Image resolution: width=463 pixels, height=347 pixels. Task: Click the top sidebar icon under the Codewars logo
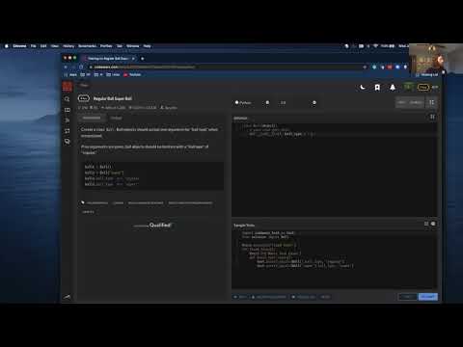click(x=67, y=99)
